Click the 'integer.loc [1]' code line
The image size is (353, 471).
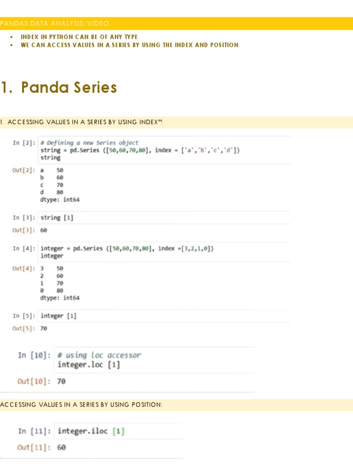[89, 365]
